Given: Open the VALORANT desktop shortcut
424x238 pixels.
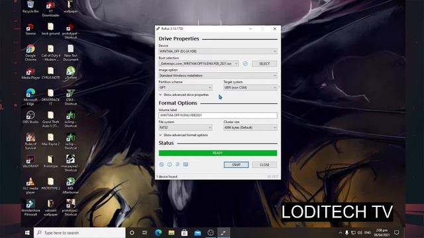Looking at the screenshot, I should (30, 161).
